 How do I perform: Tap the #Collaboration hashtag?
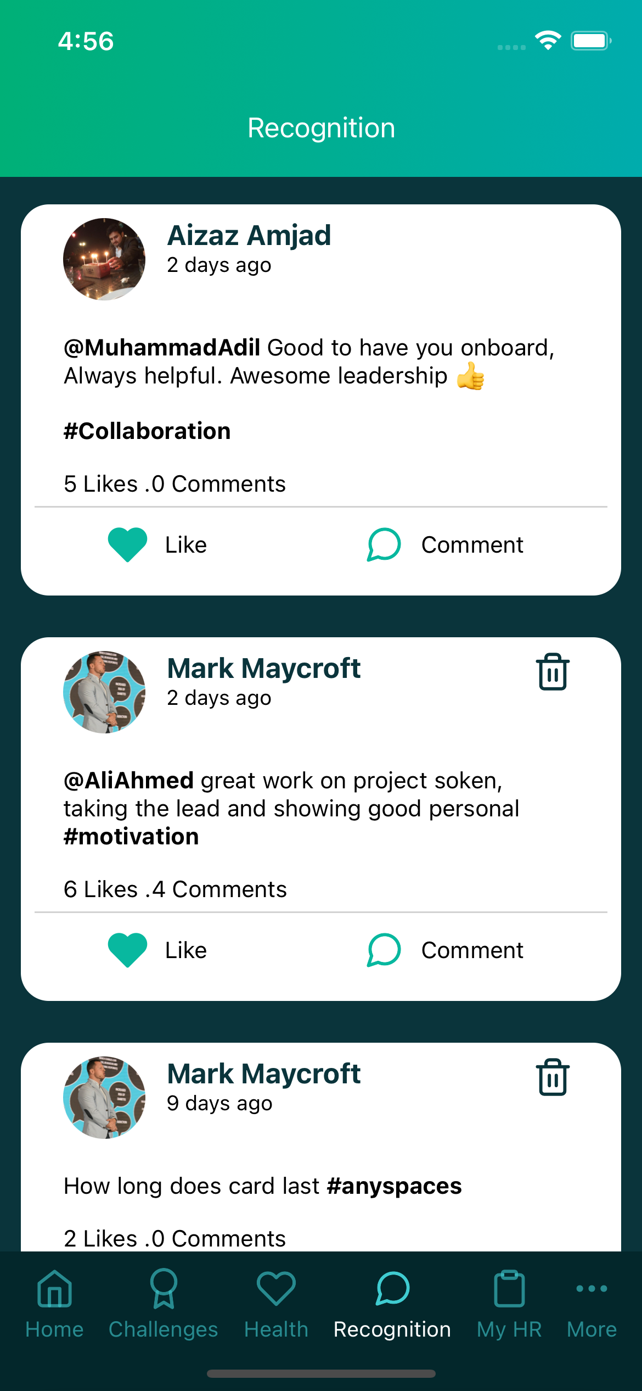point(147,431)
